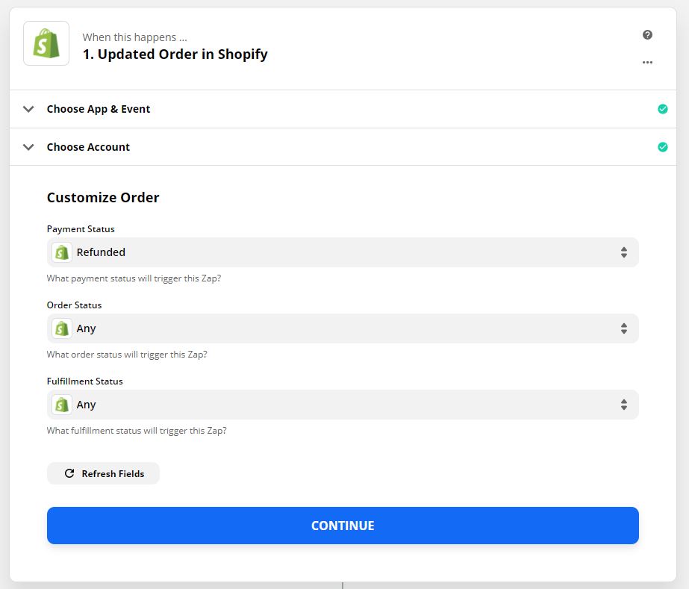Click the Shopify app logo in header
Viewport: 689px width, 589px height.
coord(46,43)
